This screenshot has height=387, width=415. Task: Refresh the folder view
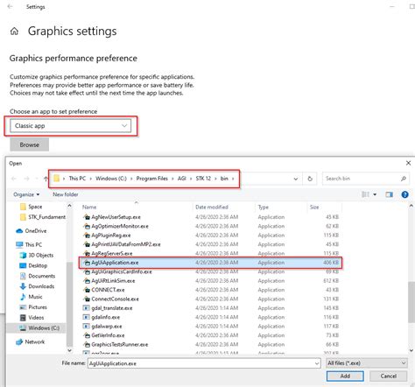(310, 179)
